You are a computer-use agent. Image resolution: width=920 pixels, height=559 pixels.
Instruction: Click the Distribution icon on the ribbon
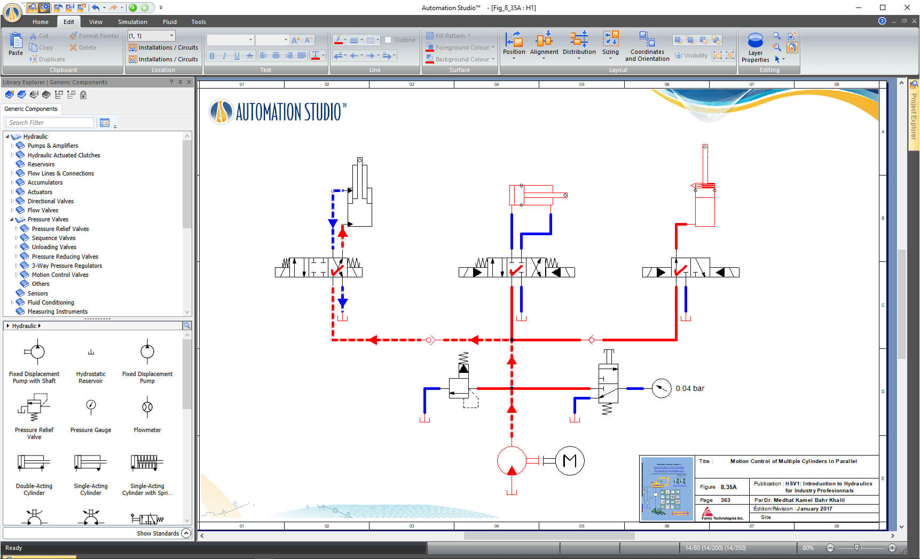(579, 45)
